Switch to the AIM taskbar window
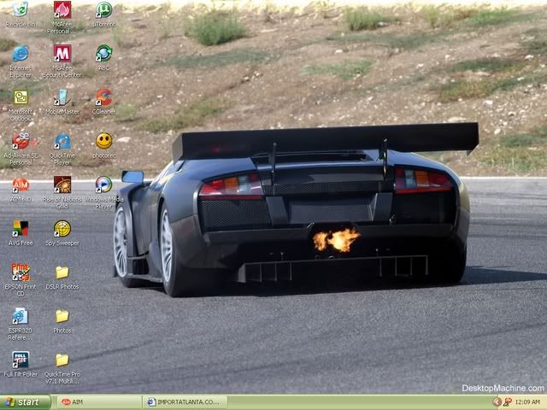 coord(97,401)
